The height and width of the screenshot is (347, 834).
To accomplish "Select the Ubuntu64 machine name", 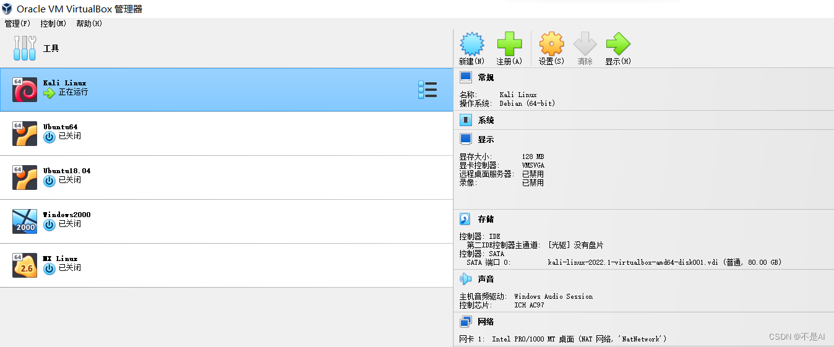I will [60, 127].
